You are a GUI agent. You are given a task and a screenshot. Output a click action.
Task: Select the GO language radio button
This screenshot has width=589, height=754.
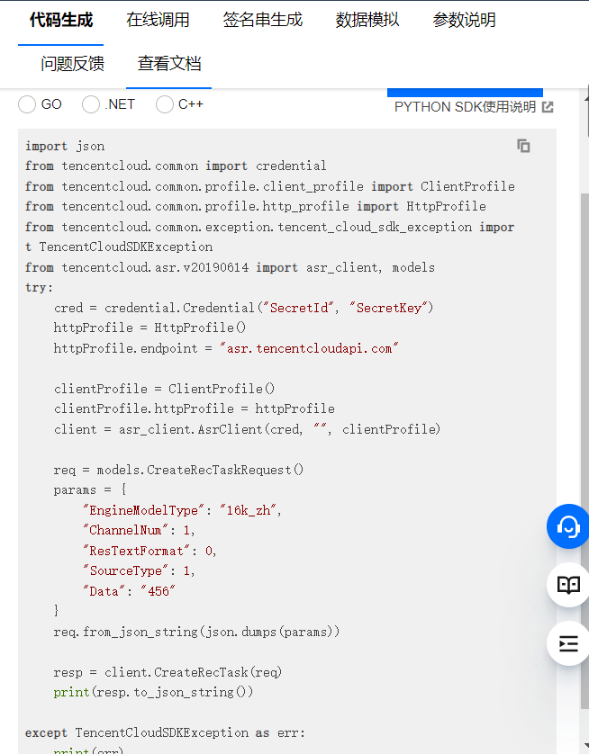tap(27, 104)
